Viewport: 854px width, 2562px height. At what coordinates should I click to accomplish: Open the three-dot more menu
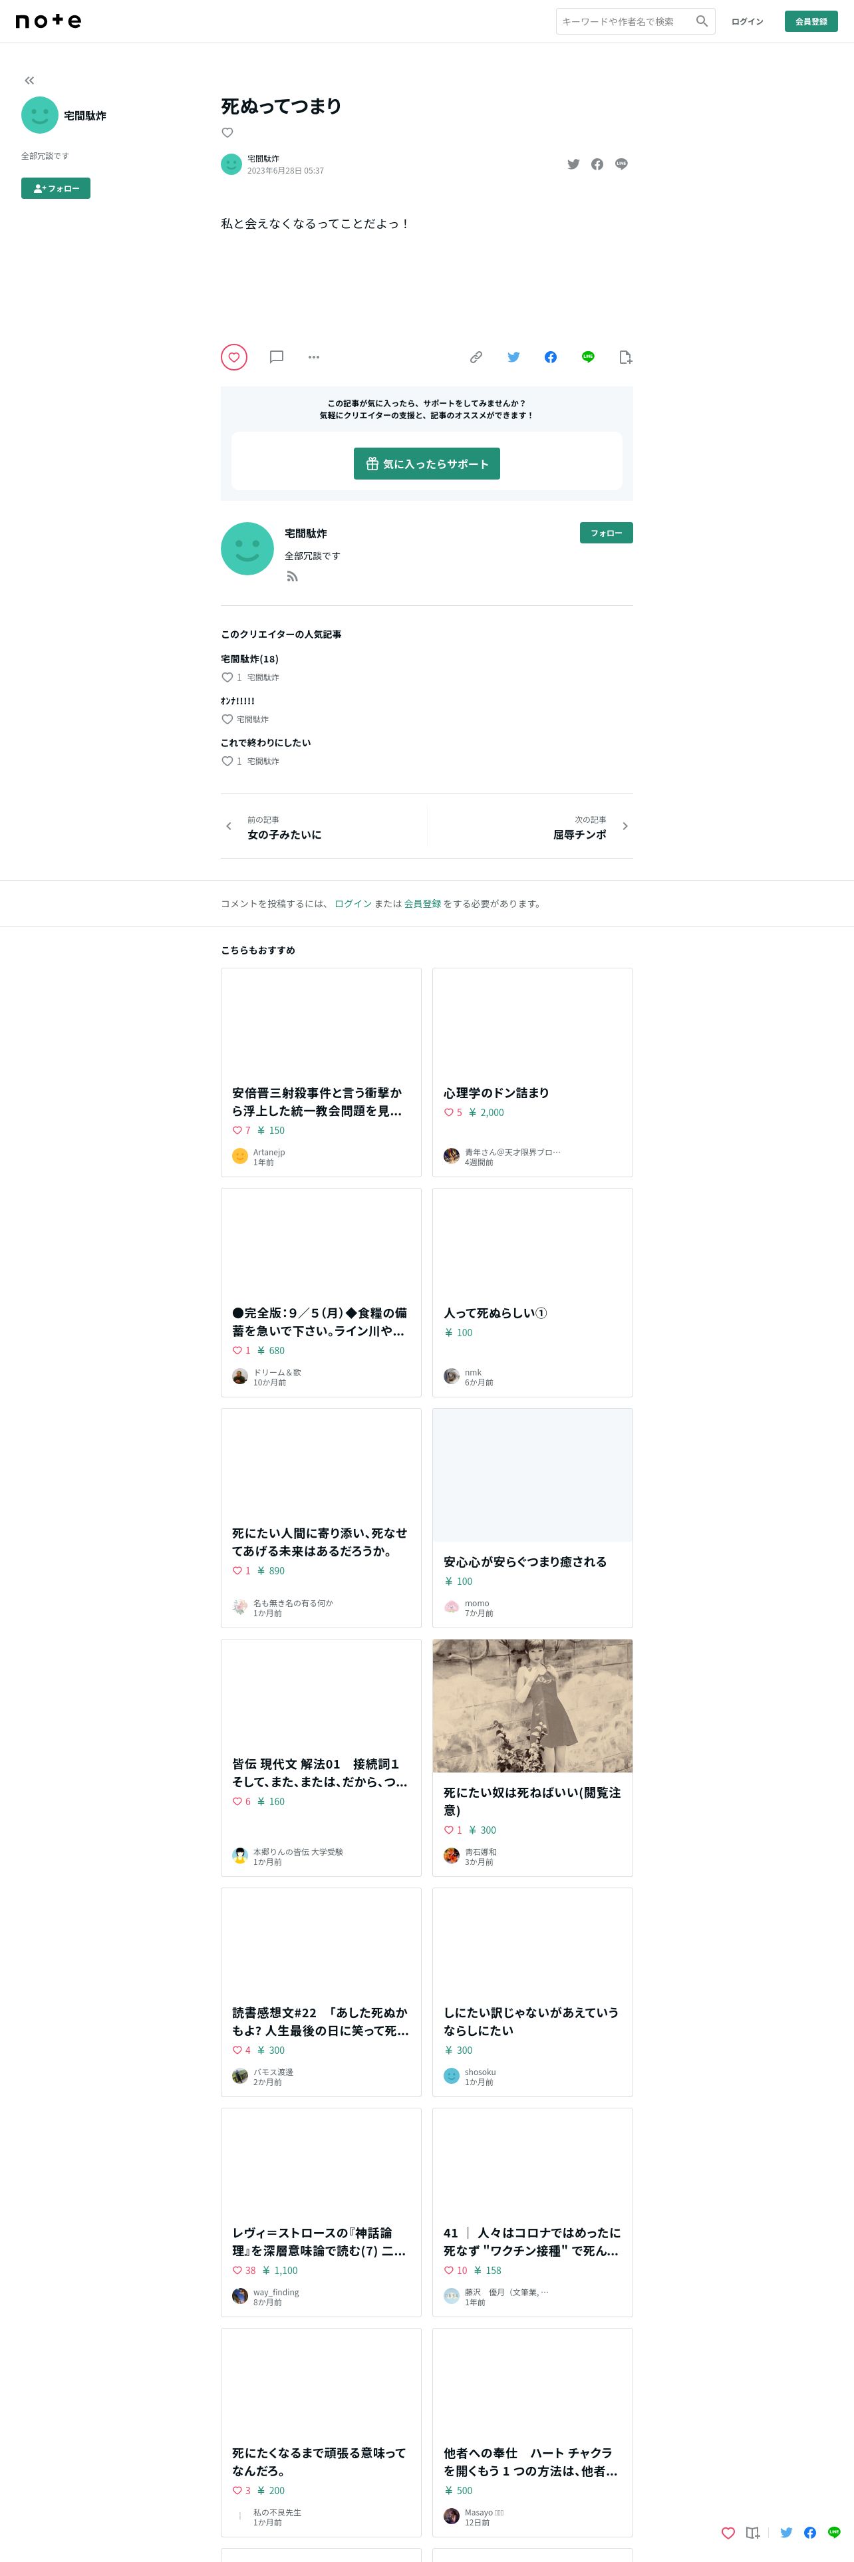314,357
